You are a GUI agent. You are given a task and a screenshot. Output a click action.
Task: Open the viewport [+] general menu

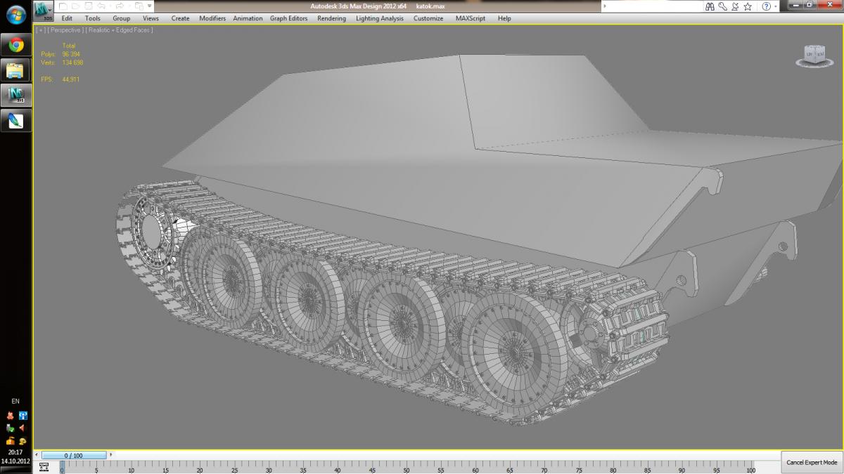(x=40, y=30)
